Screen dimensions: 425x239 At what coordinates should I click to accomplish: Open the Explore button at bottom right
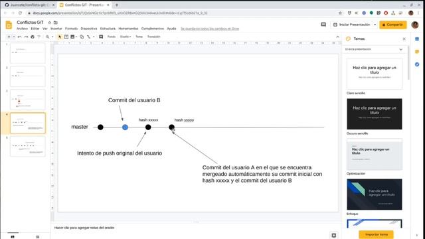click(334, 235)
